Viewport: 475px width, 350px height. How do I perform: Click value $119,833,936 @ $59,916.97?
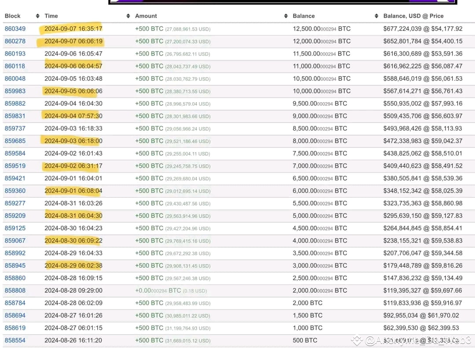[423, 303]
